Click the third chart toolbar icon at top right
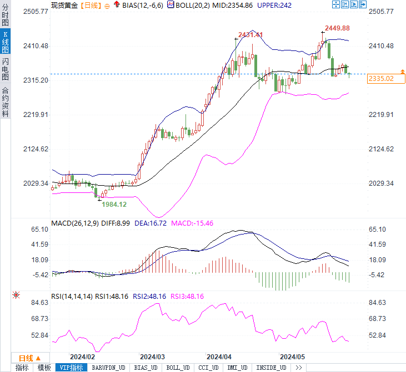 [x=354, y=4]
